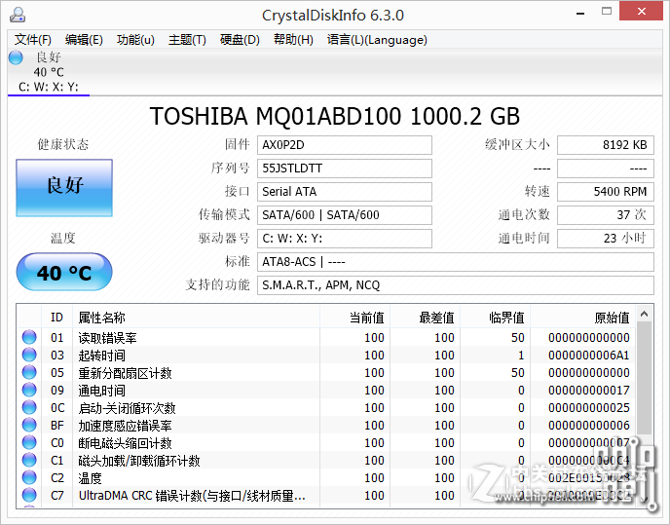Open the 主题(T) menu
The height and width of the screenshot is (525, 670).
coord(187,40)
